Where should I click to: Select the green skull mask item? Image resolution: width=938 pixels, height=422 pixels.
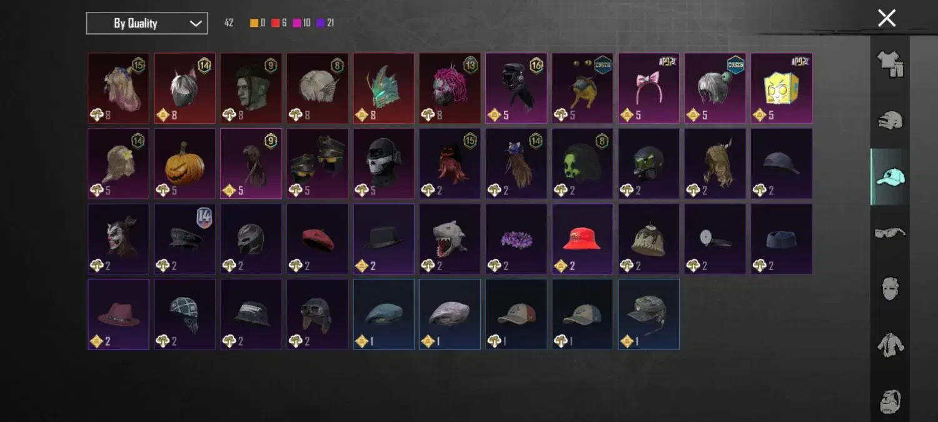click(582, 164)
